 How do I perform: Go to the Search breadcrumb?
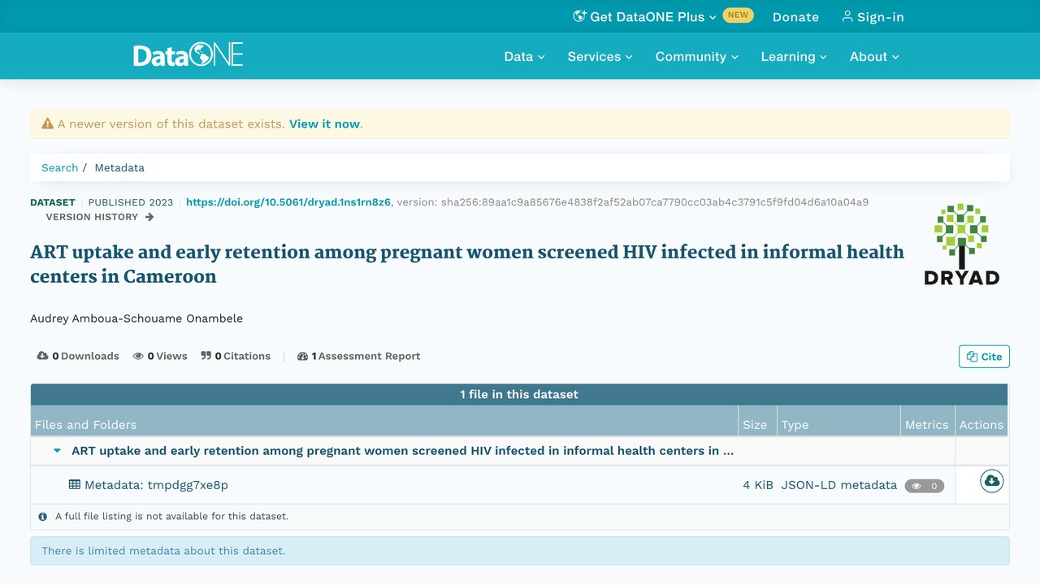tap(60, 167)
